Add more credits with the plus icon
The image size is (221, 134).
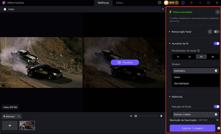[x=177, y=3]
